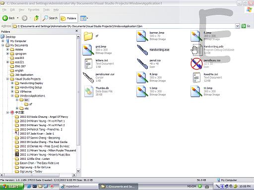Screen dimensions: 254x190
Task: Collapse My Documents tree node
Action: tap(3, 45)
